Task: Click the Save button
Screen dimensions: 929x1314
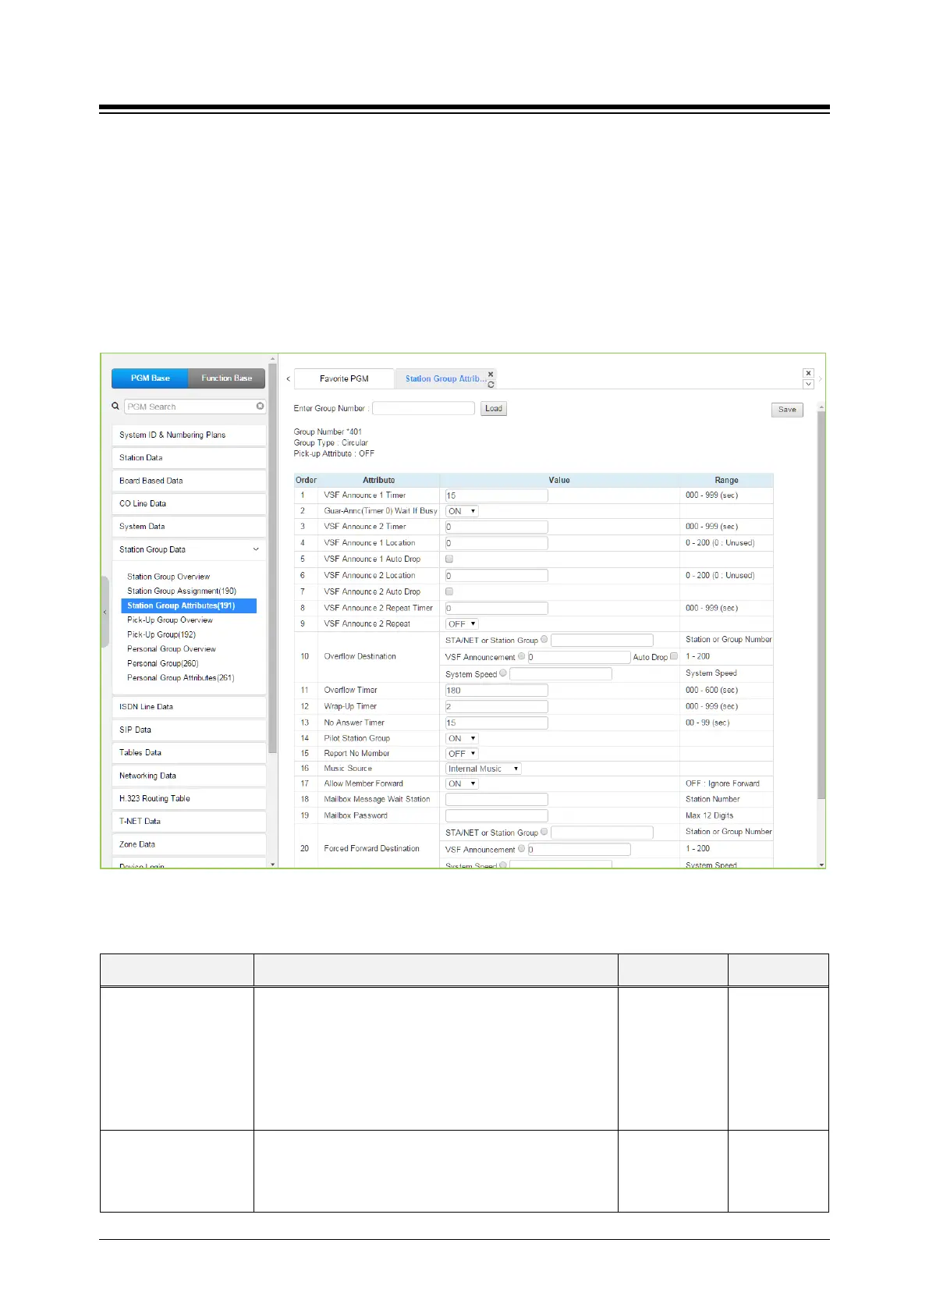Action: [x=787, y=410]
